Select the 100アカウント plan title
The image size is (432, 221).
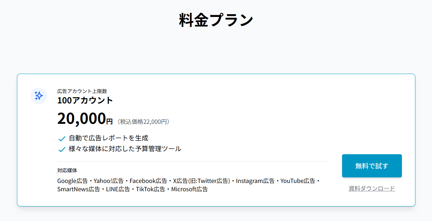click(85, 101)
